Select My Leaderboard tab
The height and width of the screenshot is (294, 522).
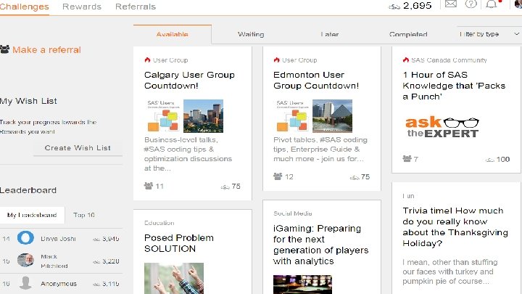point(32,215)
